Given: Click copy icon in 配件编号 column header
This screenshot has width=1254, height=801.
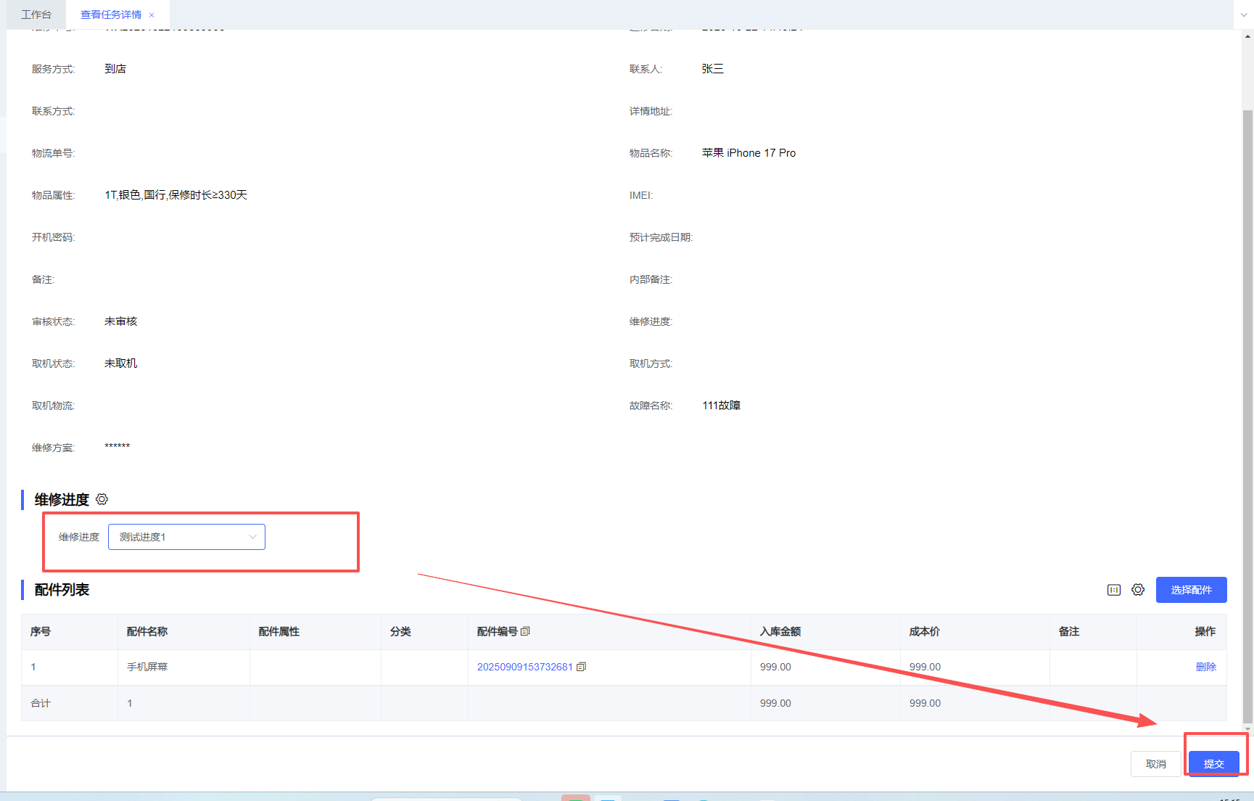Looking at the screenshot, I should pyautogui.click(x=526, y=631).
